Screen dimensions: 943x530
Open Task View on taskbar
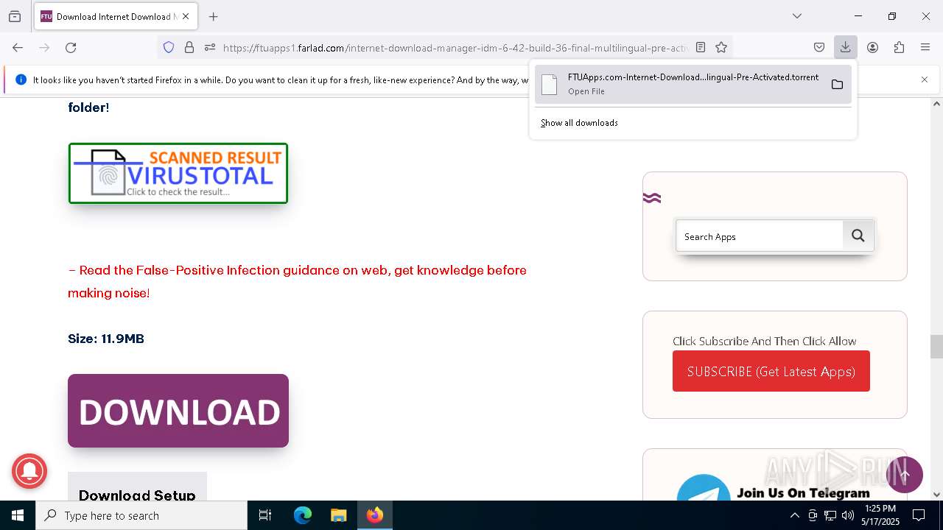coord(265,515)
